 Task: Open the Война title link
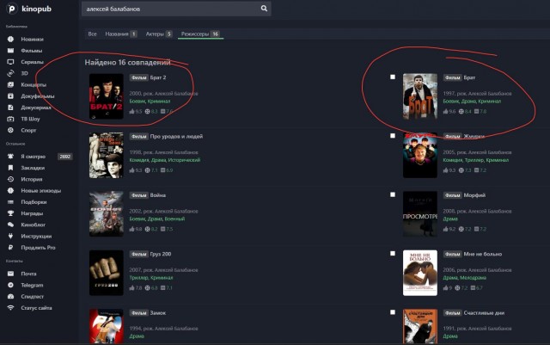tap(157, 195)
